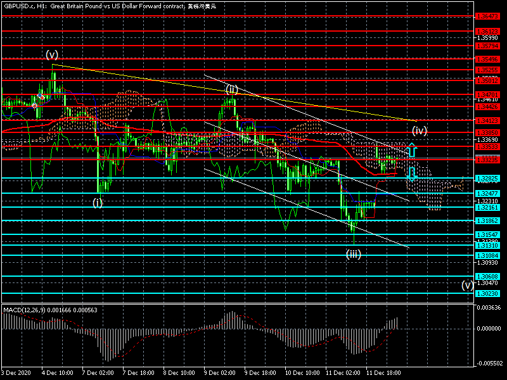This screenshot has height=380, width=507.
Task: Select the (v) label beside 1.30470
Action: 467,285
